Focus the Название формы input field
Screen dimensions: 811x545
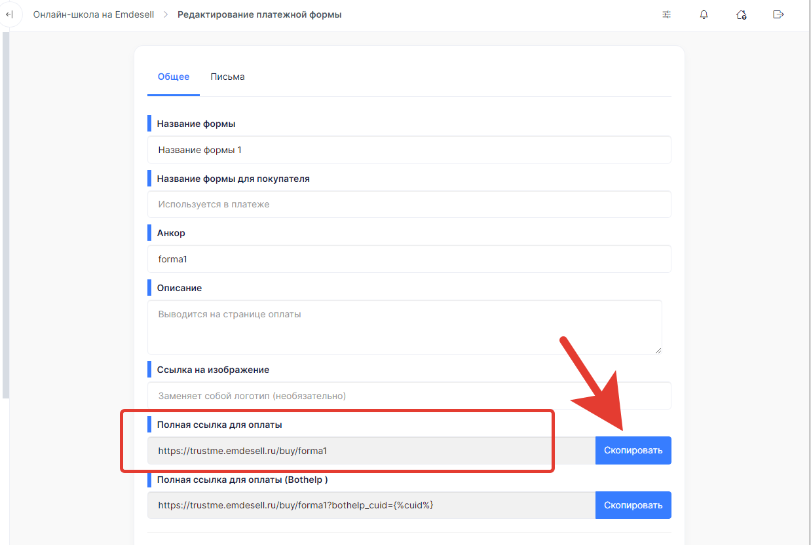click(409, 150)
